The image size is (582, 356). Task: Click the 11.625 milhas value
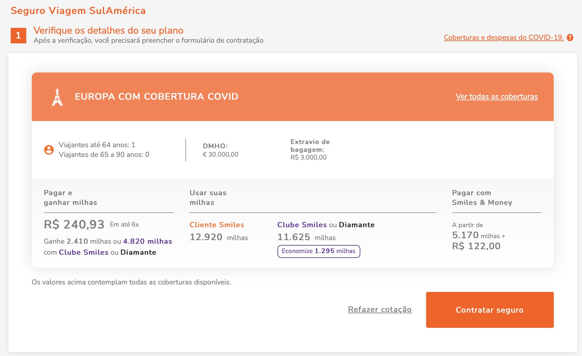click(306, 237)
